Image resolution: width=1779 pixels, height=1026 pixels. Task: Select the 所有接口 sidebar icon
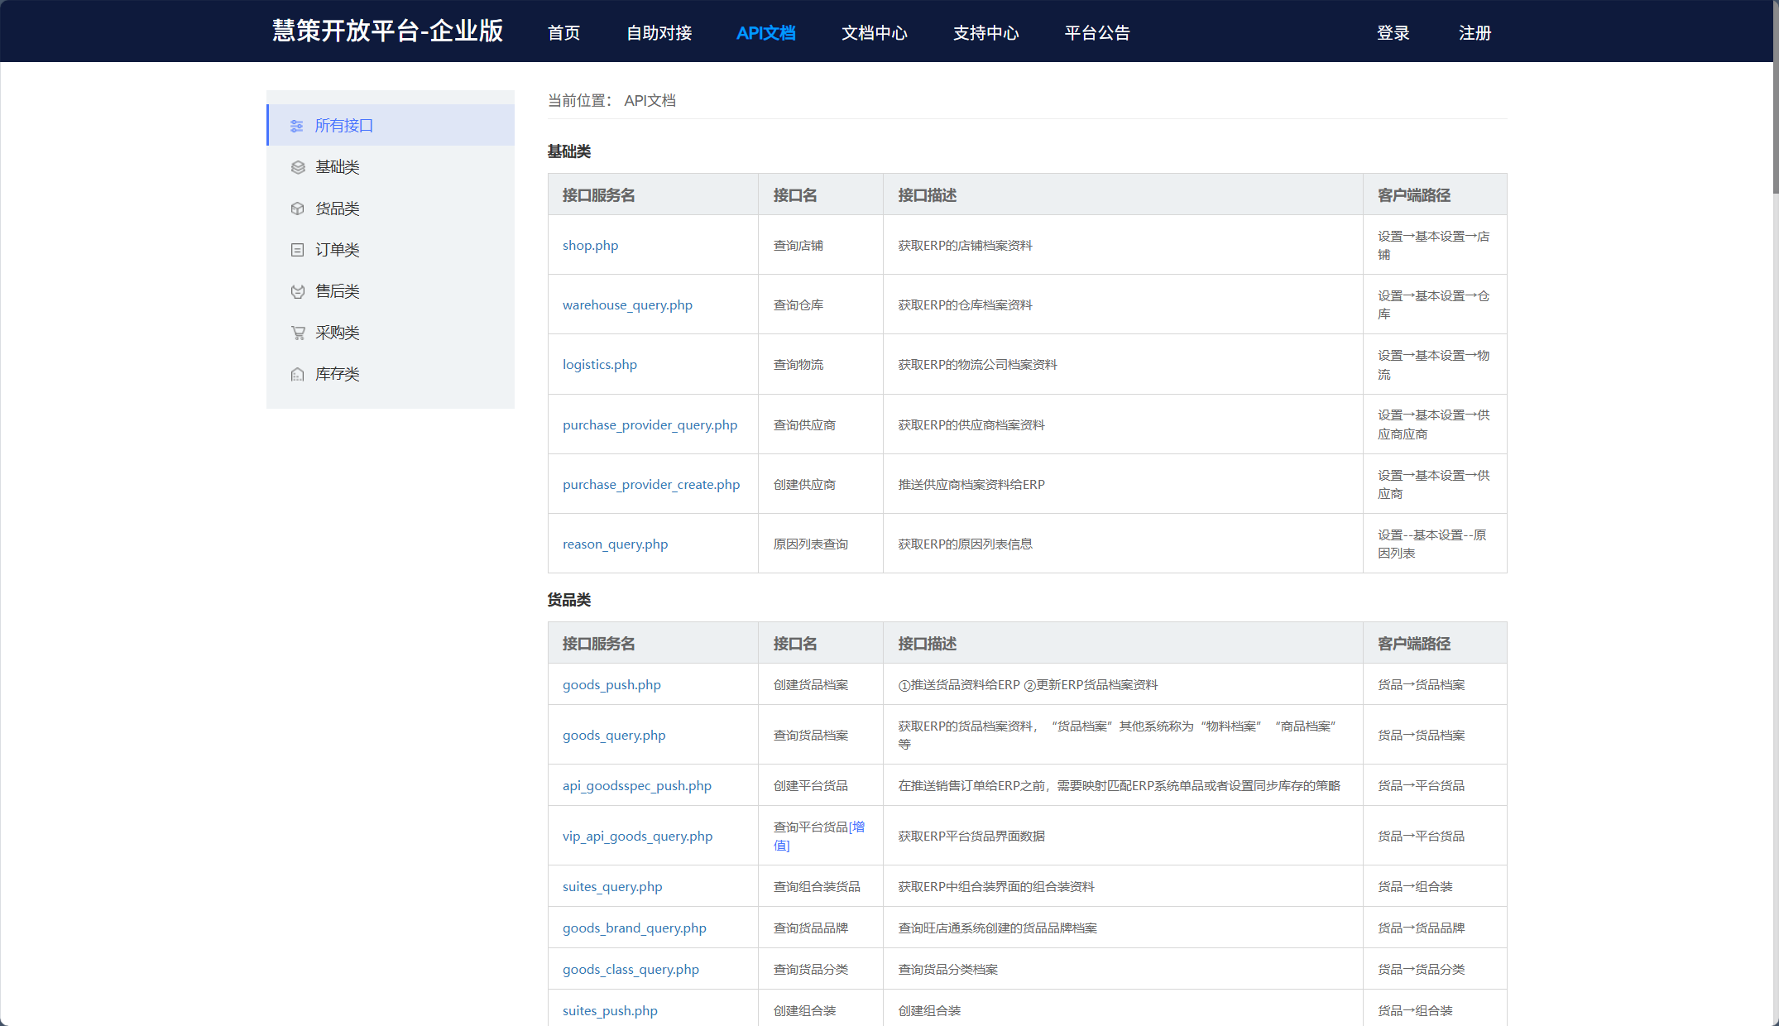(297, 126)
